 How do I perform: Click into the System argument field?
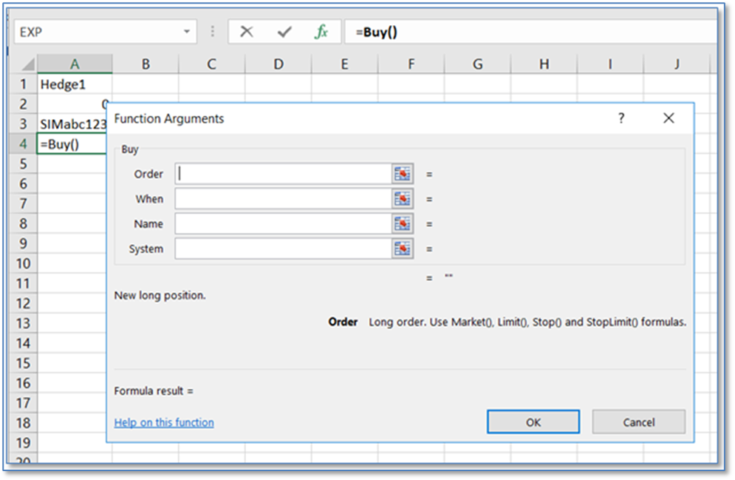tap(283, 249)
